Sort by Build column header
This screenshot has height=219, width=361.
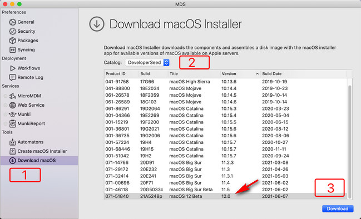click(x=153, y=74)
